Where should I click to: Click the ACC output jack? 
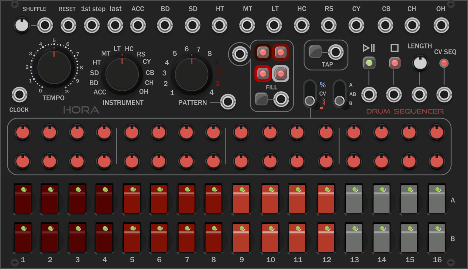point(138,25)
